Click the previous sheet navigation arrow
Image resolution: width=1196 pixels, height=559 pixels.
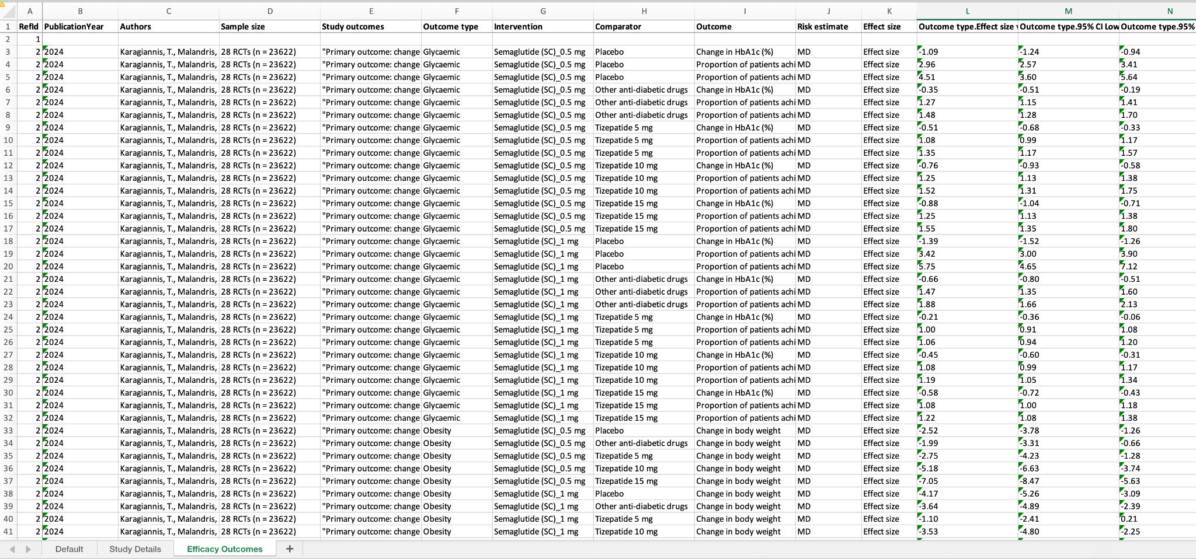[12, 549]
